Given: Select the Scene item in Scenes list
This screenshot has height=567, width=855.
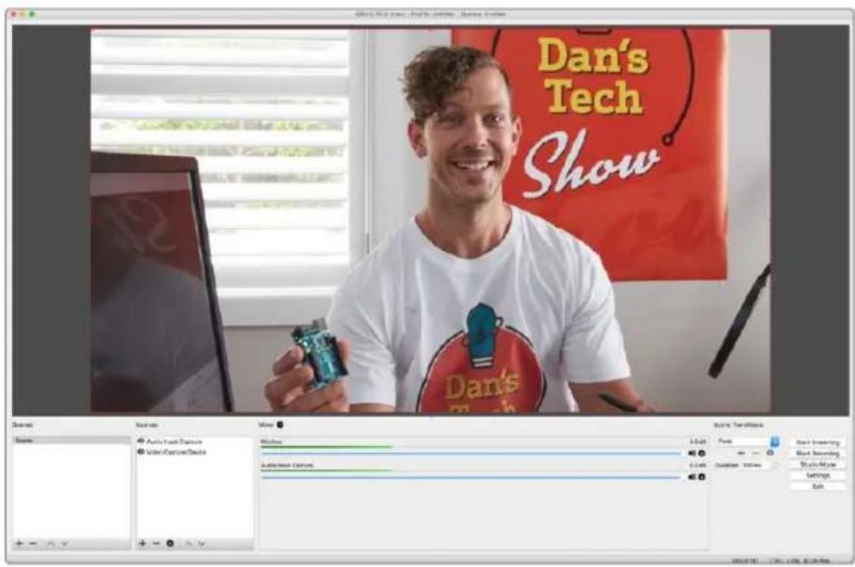Looking at the screenshot, I should pyautogui.click(x=72, y=440).
